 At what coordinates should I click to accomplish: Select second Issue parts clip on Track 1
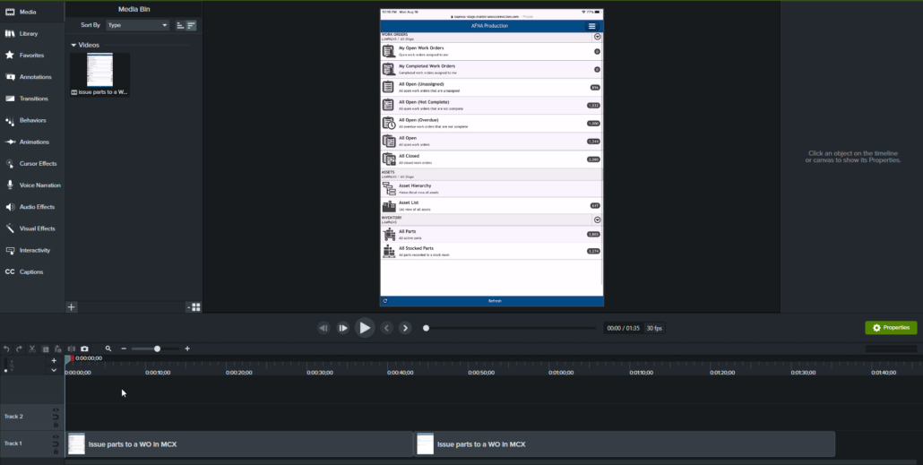tap(625, 443)
